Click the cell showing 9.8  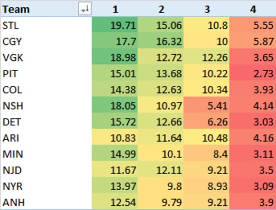(161, 186)
